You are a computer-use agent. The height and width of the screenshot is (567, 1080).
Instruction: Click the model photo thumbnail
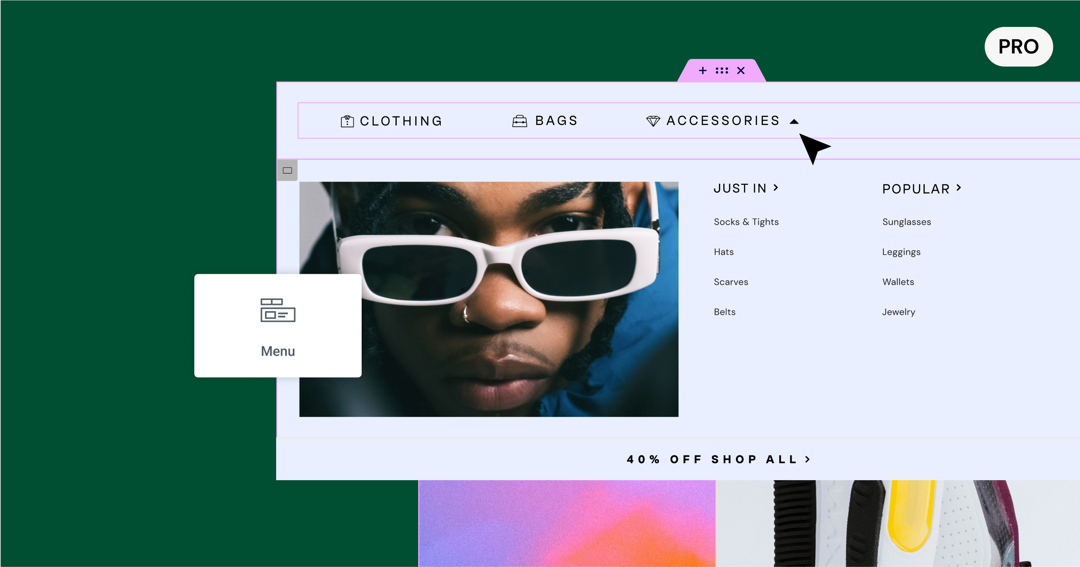(x=489, y=299)
